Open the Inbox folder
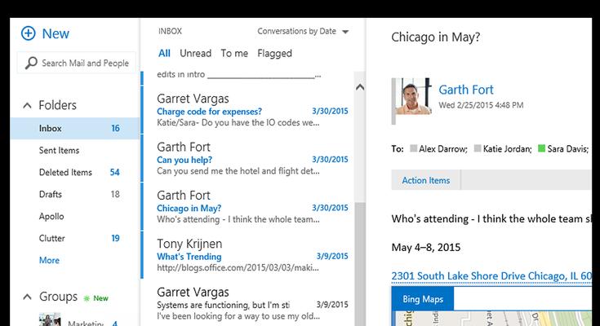Image resolution: width=600 pixels, height=326 pixels. point(75,129)
